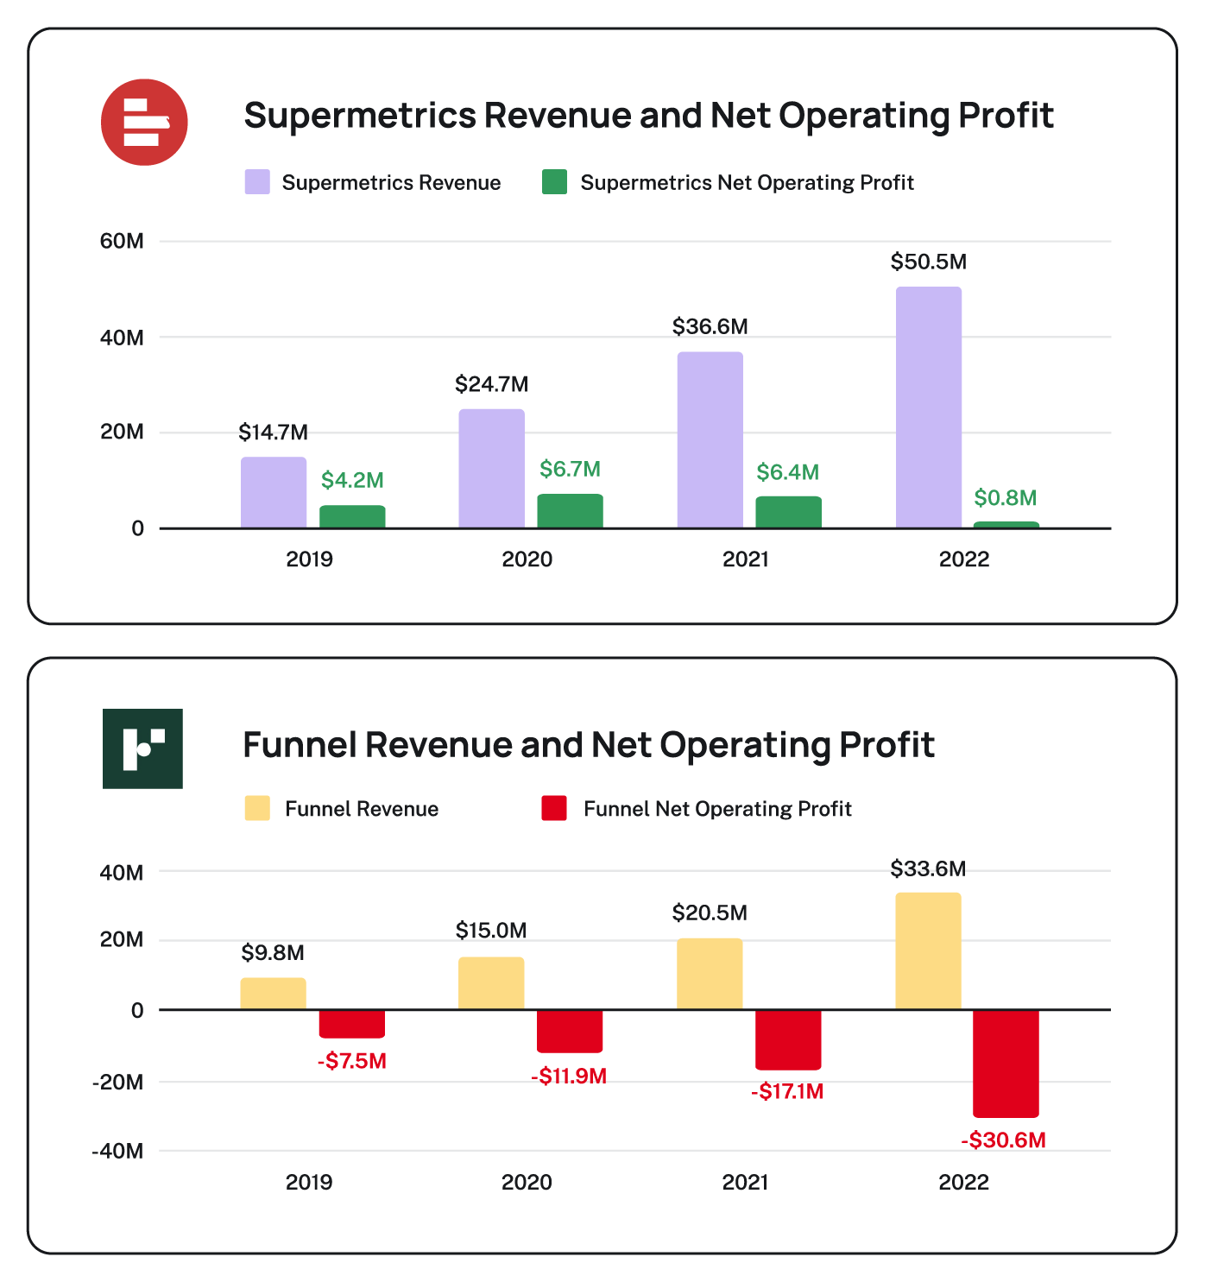The width and height of the screenshot is (1205, 1282).
Task: Select the 2019 Supermetrics revenue bar
Action: coord(274,492)
